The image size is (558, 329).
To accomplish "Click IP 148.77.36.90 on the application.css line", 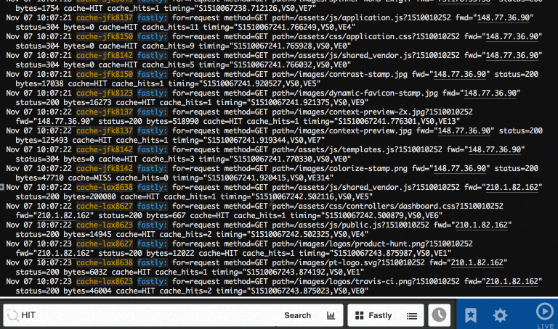I will [x=512, y=36].
